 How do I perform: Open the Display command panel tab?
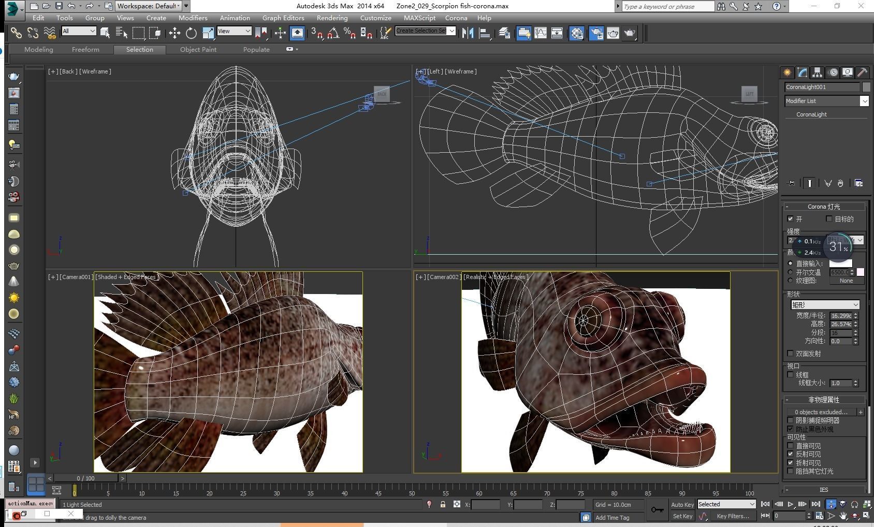click(848, 72)
